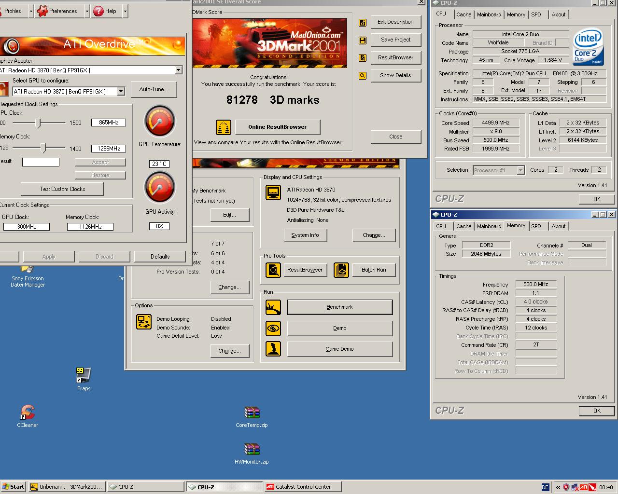Open CPU-Z Processor Selection dropdown
The height and width of the screenshot is (494, 618).
click(x=520, y=170)
